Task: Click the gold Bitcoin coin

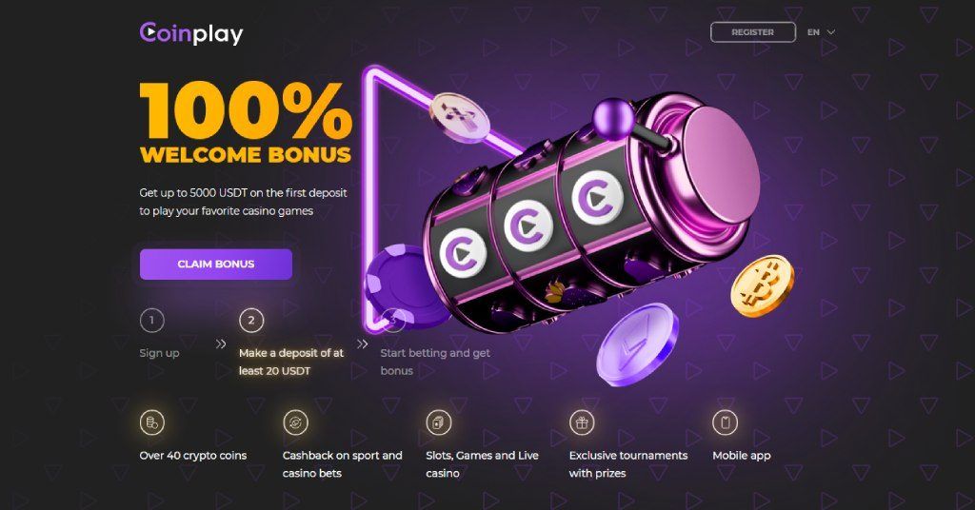Action: pos(763,285)
